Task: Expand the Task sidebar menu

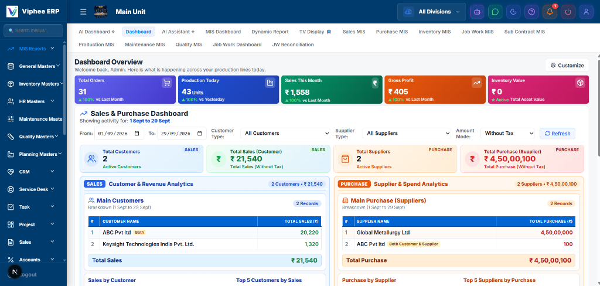Action: (x=33, y=207)
